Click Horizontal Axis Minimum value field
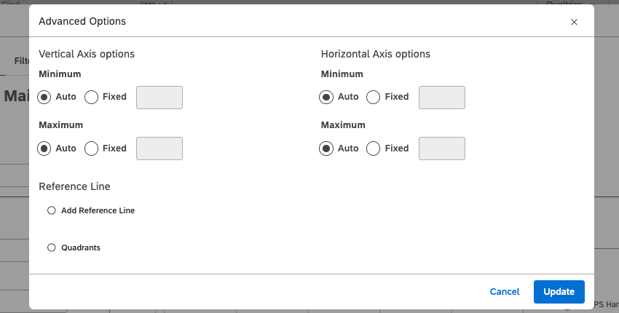The image size is (619, 313). (x=442, y=98)
